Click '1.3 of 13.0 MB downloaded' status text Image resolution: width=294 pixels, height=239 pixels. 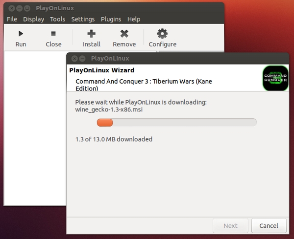coord(114,139)
